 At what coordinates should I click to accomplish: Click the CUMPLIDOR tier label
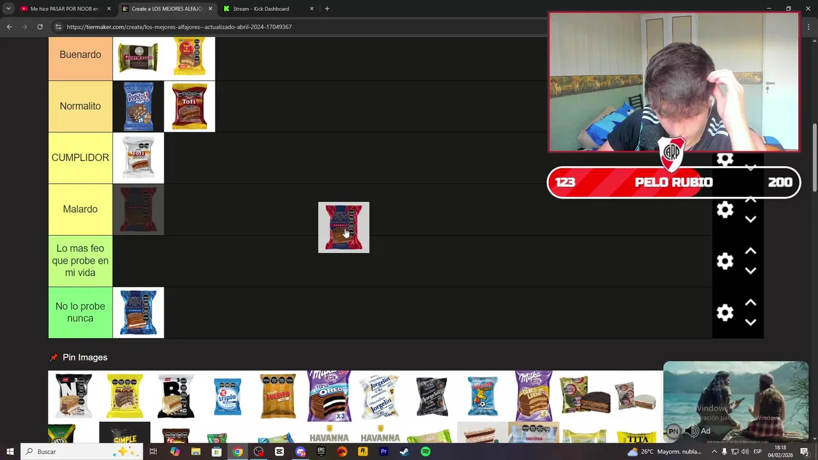[81, 158]
